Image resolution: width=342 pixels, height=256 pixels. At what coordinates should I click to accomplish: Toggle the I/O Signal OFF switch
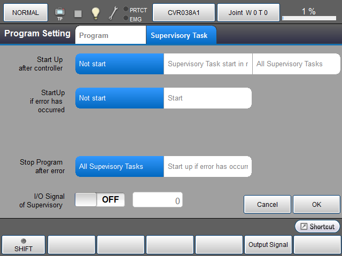click(x=100, y=199)
